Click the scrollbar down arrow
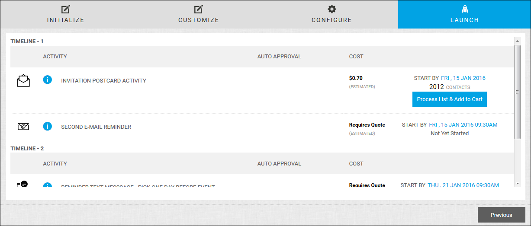 coord(517,184)
